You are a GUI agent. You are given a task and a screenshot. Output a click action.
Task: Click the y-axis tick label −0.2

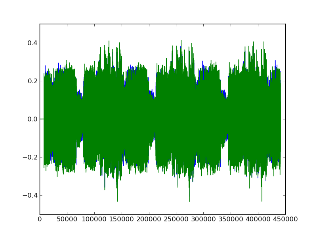[30, 157]
